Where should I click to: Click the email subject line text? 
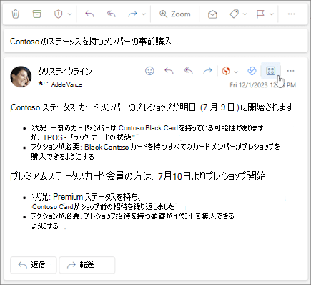[x=92, y=42]
